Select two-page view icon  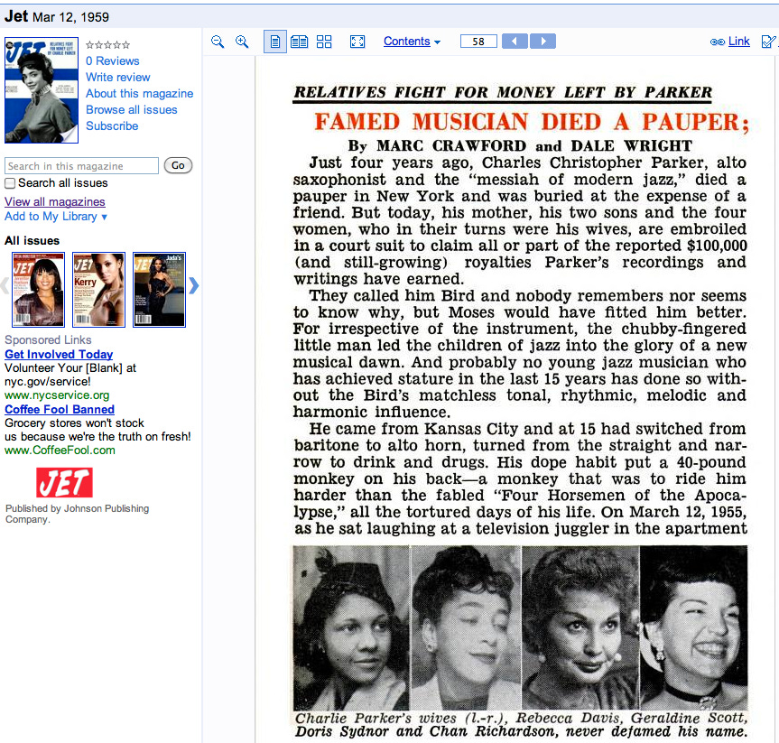299,42
